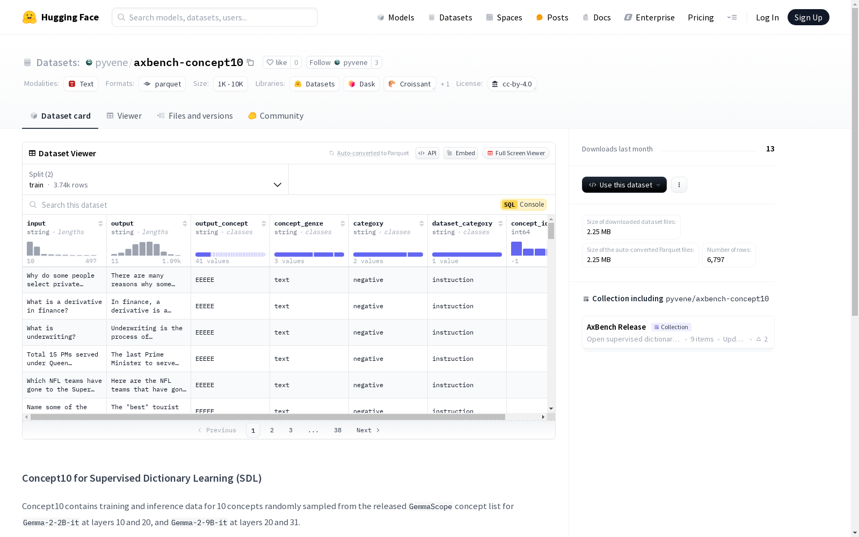Viewport: 859px width, 537px height.
Task: Open the Pricing page
Action: (701, 17)
